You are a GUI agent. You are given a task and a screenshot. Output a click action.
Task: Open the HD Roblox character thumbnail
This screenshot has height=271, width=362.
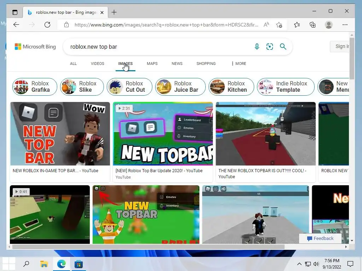tap(256, 215)
